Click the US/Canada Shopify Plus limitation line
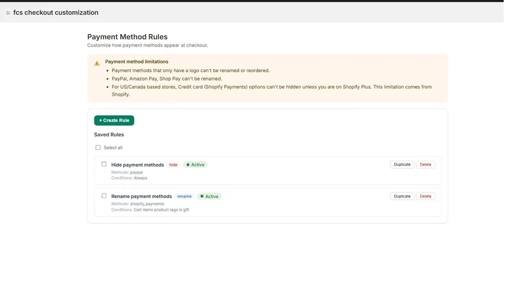 272,90
